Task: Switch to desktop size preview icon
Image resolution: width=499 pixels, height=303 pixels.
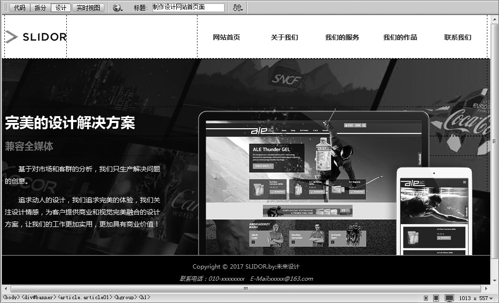Action: pyautogui.click(x=449, y=298)
